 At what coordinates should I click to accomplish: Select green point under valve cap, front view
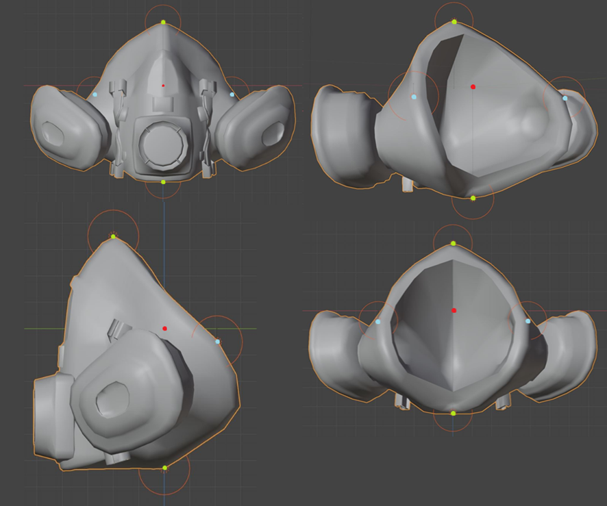click(x=163, y=182)
